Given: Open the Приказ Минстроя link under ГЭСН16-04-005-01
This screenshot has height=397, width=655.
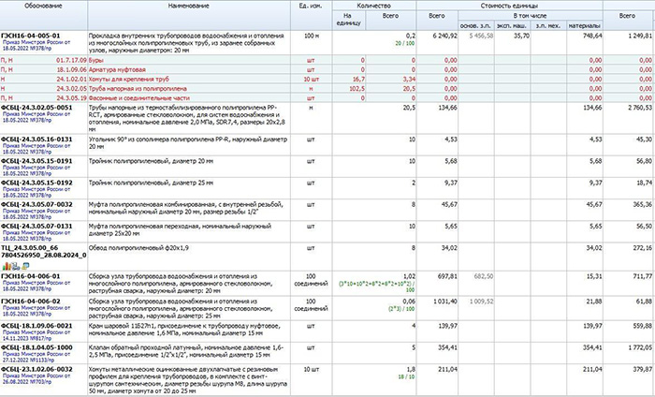Looking at the screenshot, I should (x=36, y=45).
